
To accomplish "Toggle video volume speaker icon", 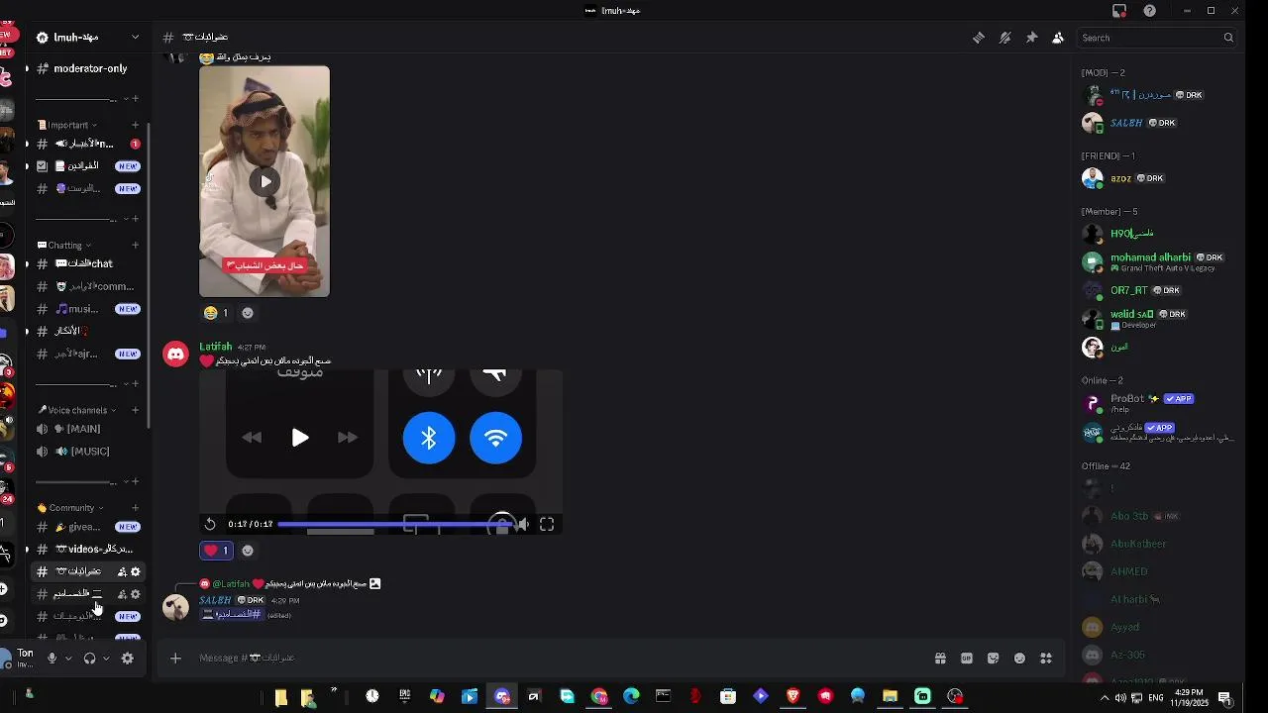I will 523,524.
